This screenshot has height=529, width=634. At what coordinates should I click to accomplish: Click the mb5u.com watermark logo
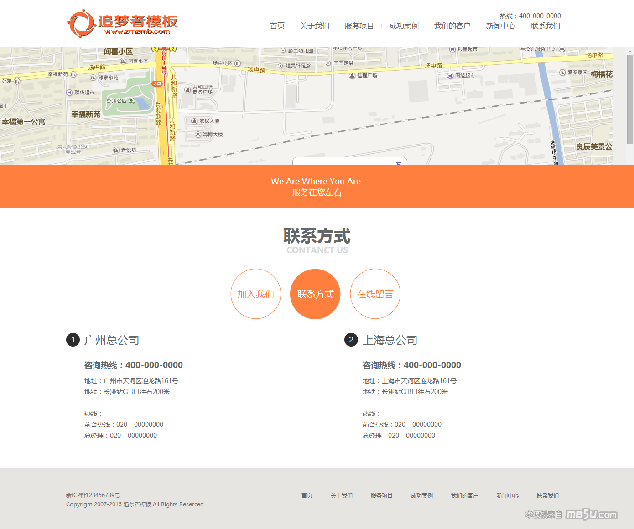591,514
